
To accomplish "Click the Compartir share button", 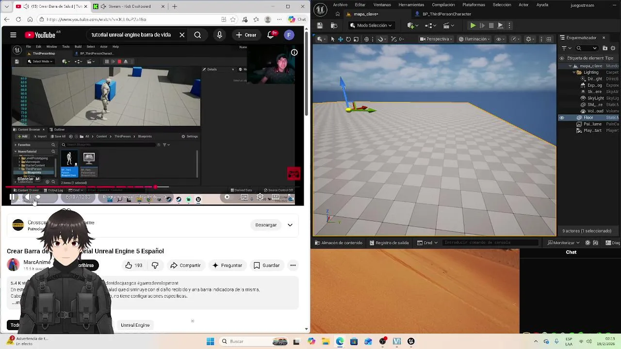I will coord(185,265).
